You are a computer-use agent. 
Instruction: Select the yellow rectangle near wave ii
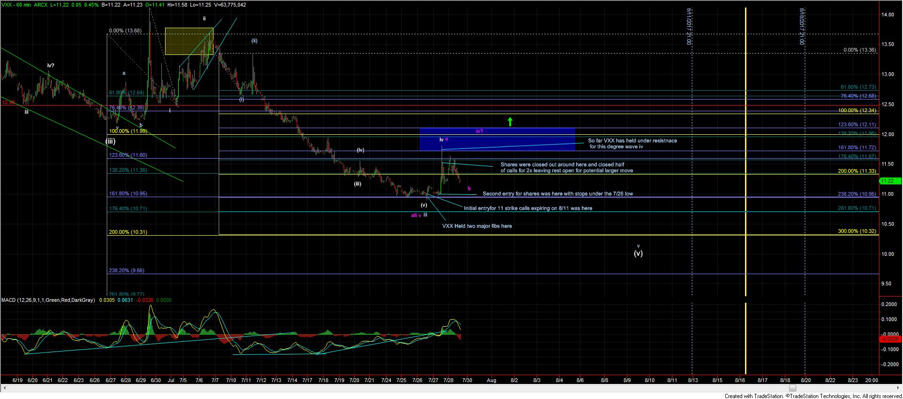pyautogui.click(x=189, y=41)
